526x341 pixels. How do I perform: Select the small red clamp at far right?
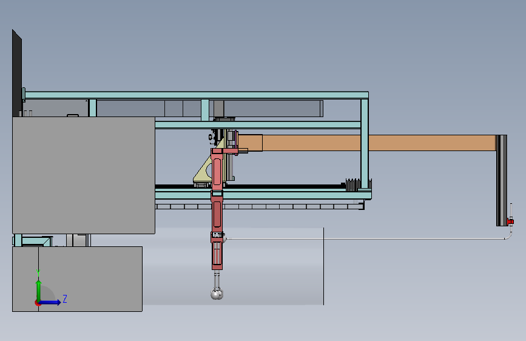(510, 221)
